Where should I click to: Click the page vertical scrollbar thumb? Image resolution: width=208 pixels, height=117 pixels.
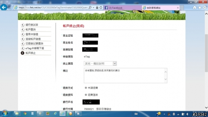206,53
